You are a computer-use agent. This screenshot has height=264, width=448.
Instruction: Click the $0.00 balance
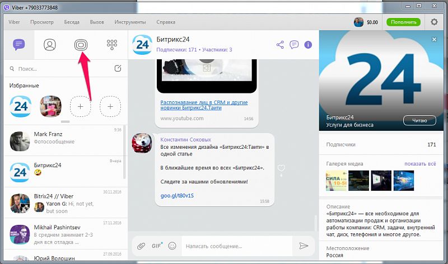click(372, 22)
